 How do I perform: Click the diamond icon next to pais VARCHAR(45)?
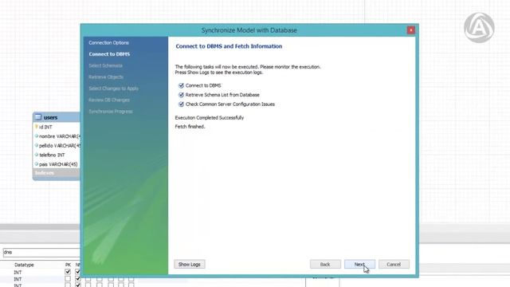coord(37,164)
